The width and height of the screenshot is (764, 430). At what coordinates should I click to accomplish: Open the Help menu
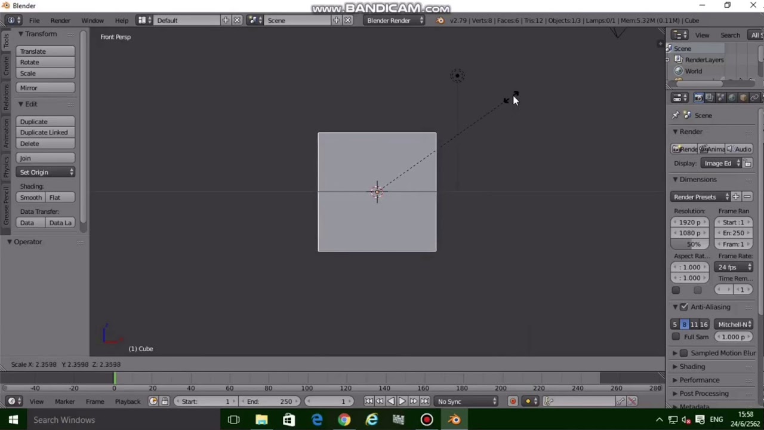(x=121, y=20)
